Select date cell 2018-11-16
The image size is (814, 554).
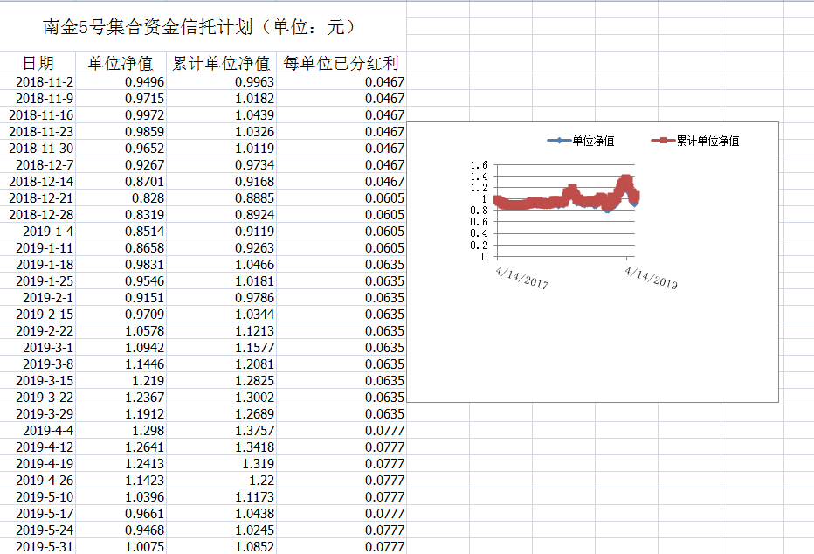coord(38,114)
